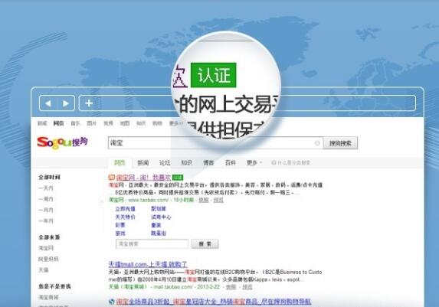The width and height of the screenshot is (439, 307).
Task: Click the small green 认证 badge beside the Taobao result
Action: coord(178,178)
